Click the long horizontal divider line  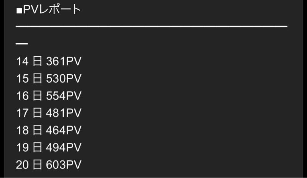pyautogui.click(x=152, y=26)
